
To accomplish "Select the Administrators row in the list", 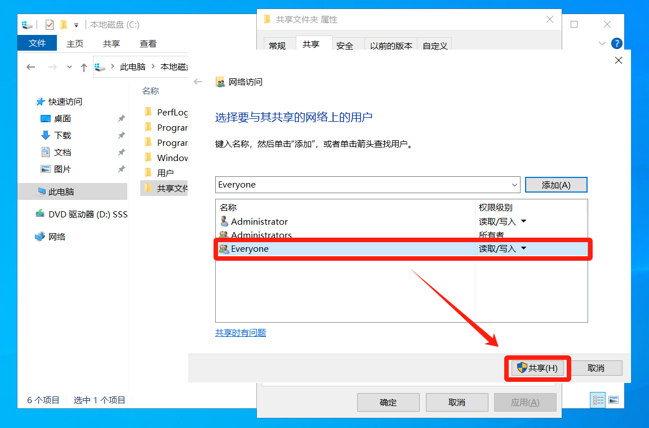I will (x=261, y=235).
